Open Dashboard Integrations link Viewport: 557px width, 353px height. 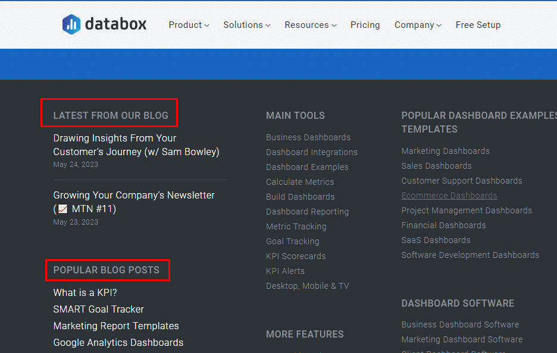312,152
